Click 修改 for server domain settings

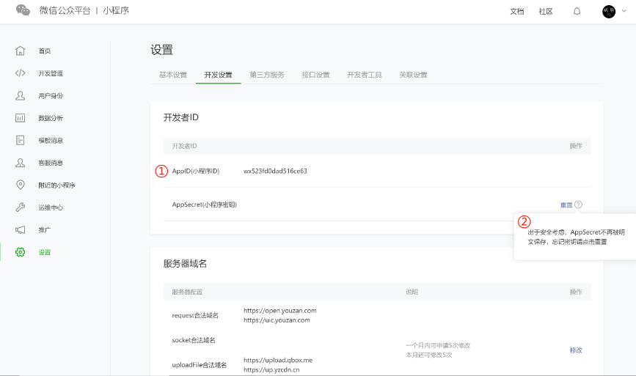coord(576,350)
